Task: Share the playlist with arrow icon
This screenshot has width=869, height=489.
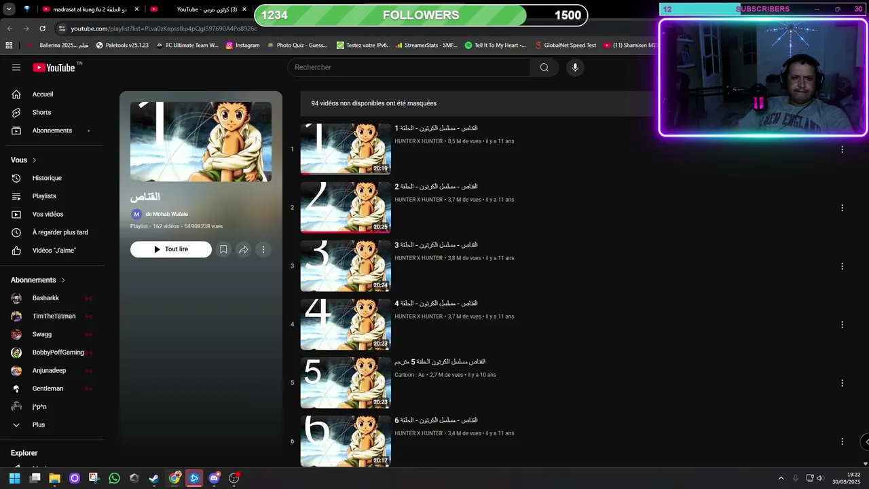Action: (243, 249)
